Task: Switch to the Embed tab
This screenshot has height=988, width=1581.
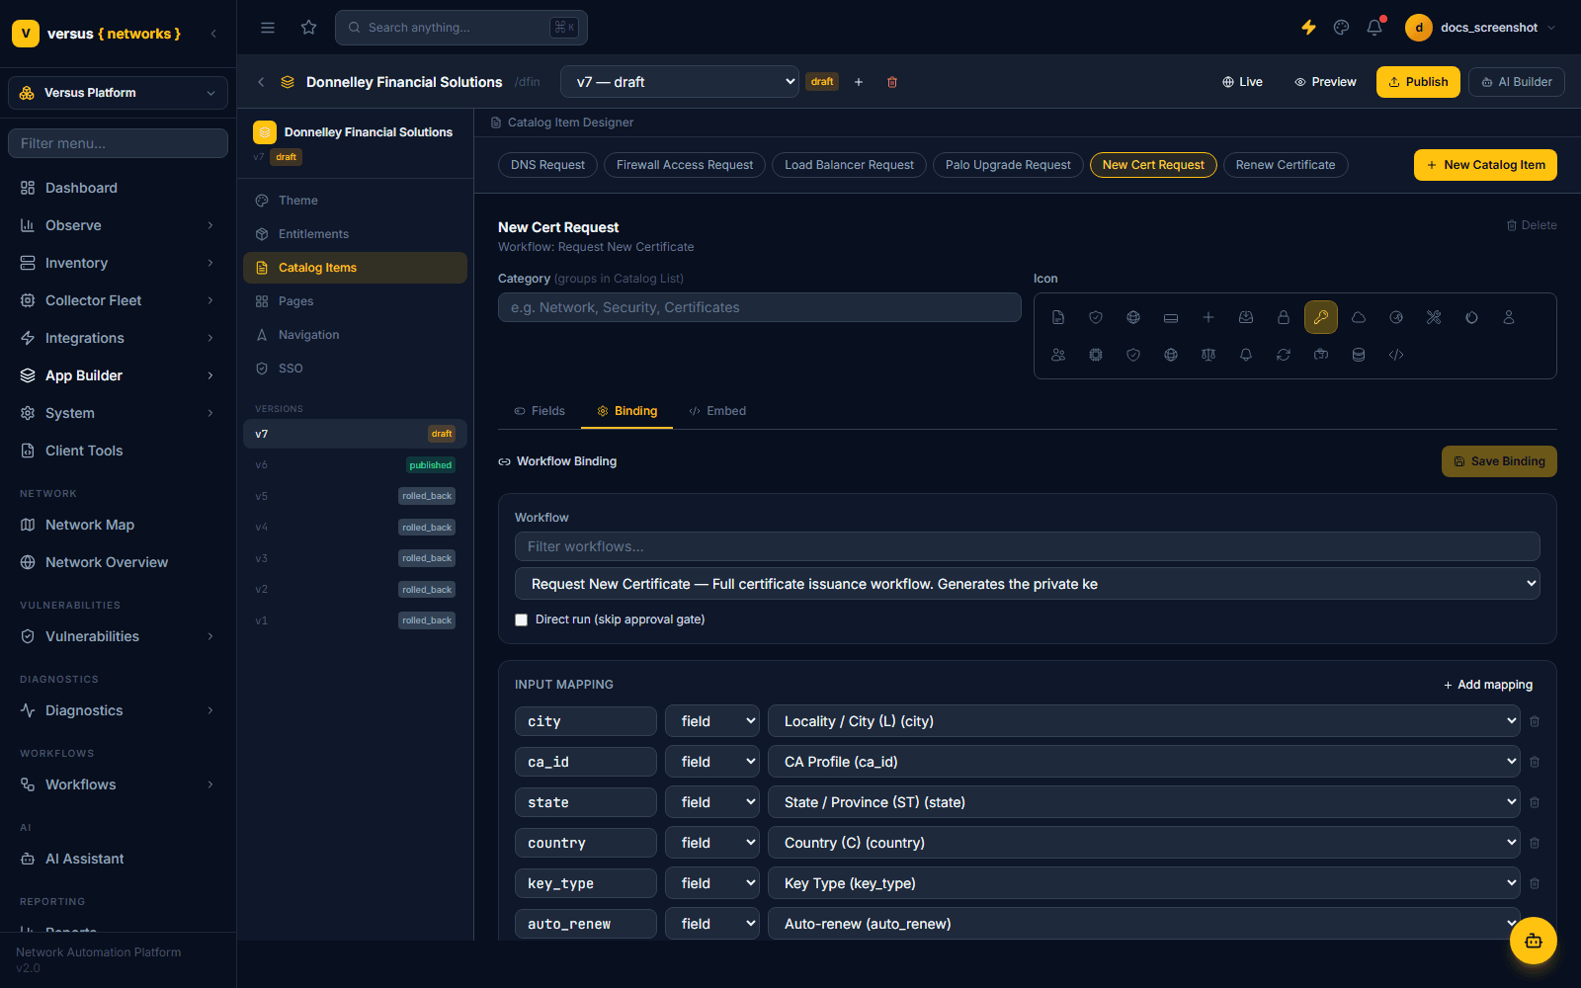Action: (717, 411)
